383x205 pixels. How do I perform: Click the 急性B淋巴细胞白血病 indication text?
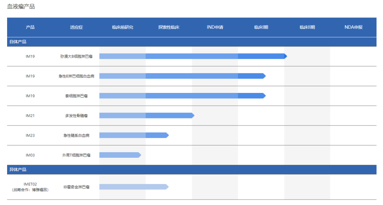coord(76,76)
